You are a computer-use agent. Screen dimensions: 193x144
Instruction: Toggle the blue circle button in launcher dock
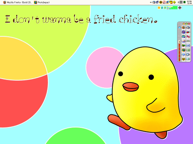(x=179, y=27)
